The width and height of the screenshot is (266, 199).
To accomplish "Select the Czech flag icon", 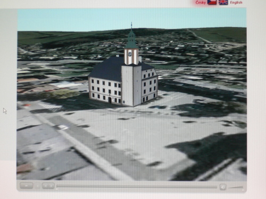I will [x=212, y=2].
